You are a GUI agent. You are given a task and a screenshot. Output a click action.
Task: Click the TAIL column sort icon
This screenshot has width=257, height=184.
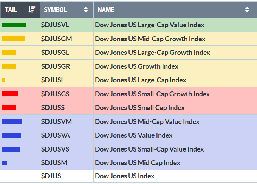[x=32, y=9]
